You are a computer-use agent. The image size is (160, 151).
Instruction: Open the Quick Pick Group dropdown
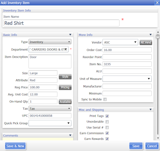tap(50, 123)
